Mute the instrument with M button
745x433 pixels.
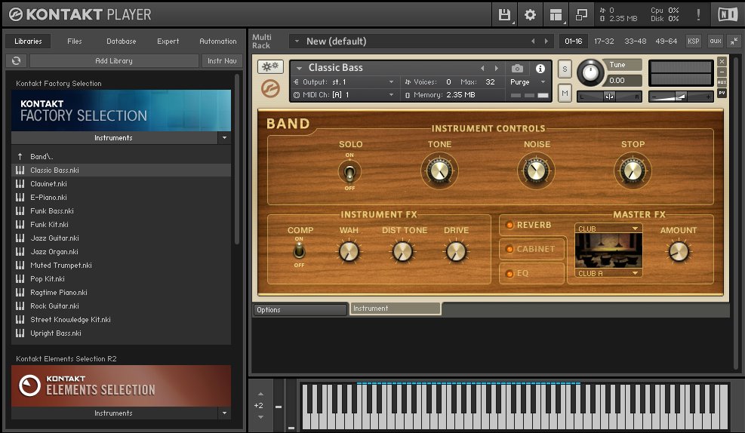565,94
